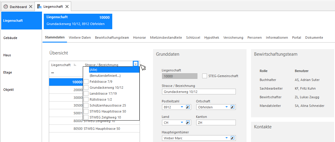
Task: Expand the Haupteigentümer dropdown arrow
Action: (x=227, y=138)
